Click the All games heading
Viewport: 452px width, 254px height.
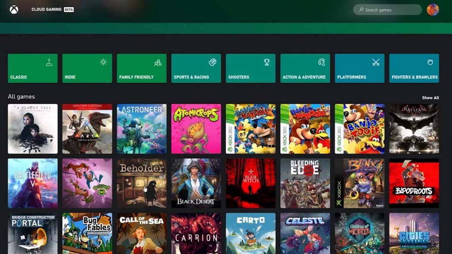(21, 97)
